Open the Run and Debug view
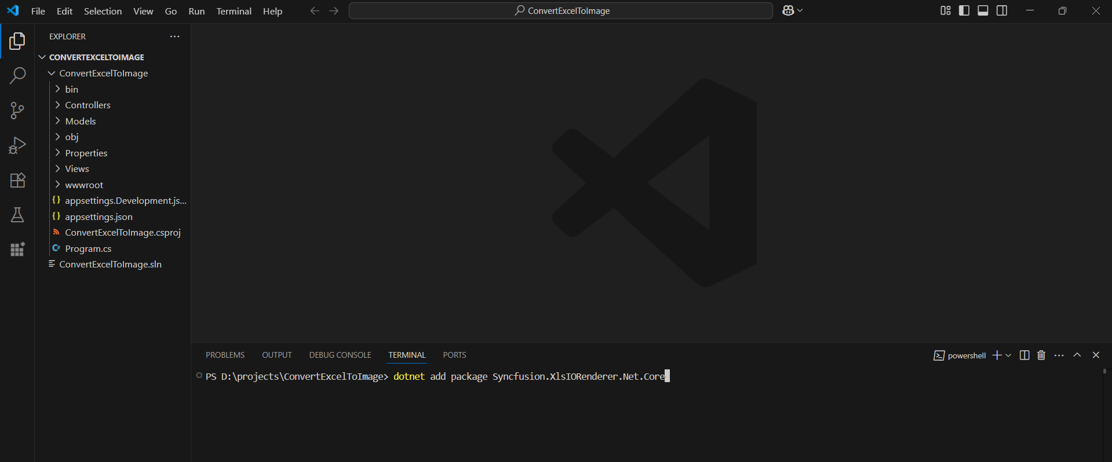 pyautogui.click(x=17, y=145)
